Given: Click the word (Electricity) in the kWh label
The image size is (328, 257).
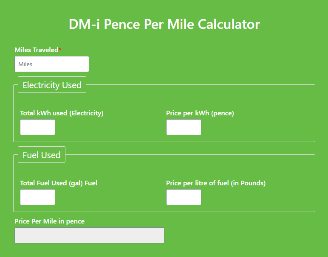Looking at the screenshot, I should pos(86,113).
